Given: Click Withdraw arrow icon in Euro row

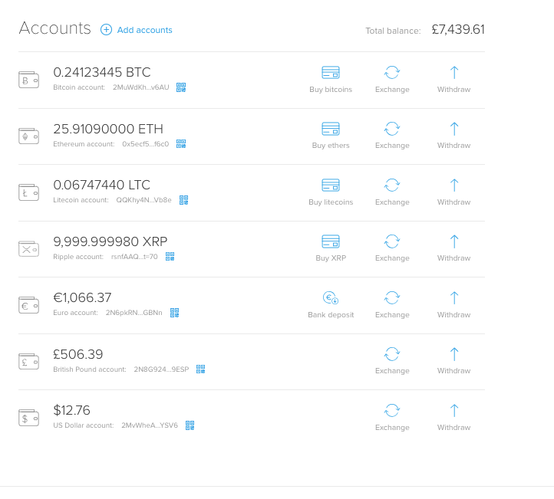Looking at the screenshot, I should 454,298.
